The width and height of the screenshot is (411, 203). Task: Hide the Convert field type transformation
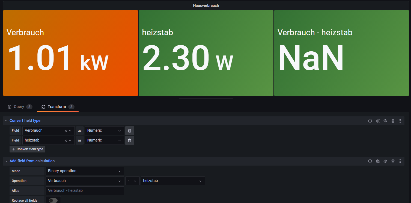pyautogui.click(x=385, y=121)
